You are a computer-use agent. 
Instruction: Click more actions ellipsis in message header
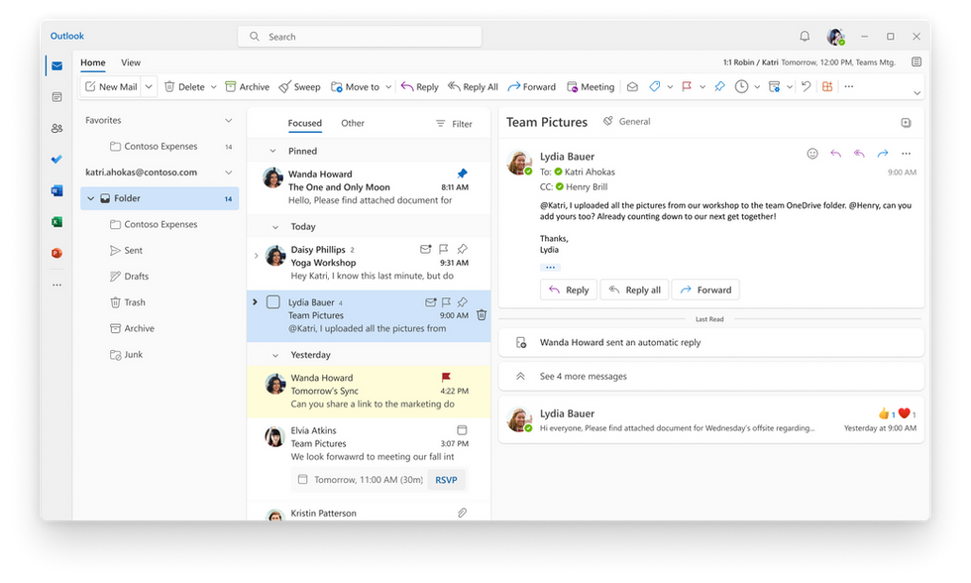click(906, 154)
